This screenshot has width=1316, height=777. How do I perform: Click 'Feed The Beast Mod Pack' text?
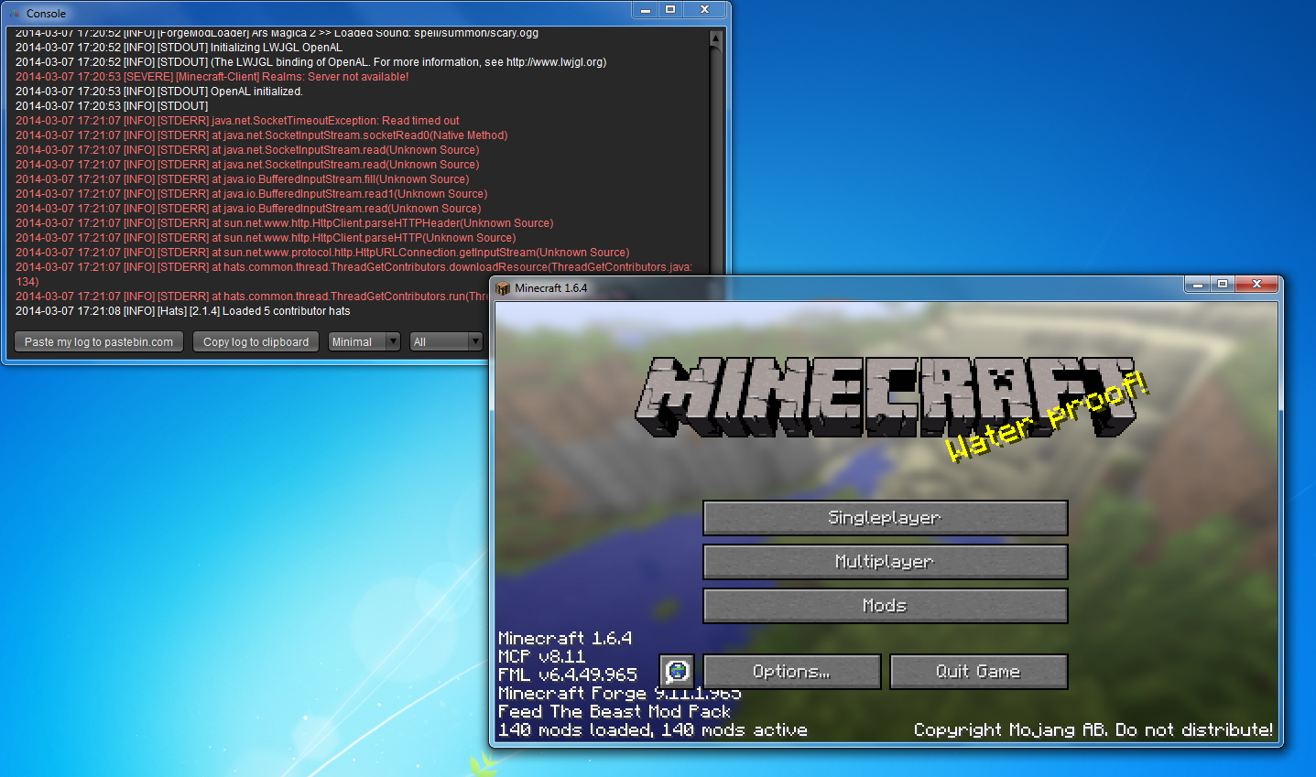[614, 712]
